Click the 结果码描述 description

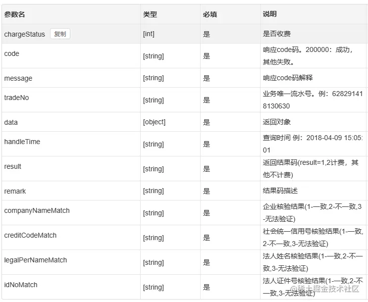pos(280,191)
